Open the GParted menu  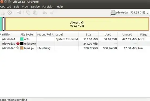pyautogui.click(x=6, y=7)
